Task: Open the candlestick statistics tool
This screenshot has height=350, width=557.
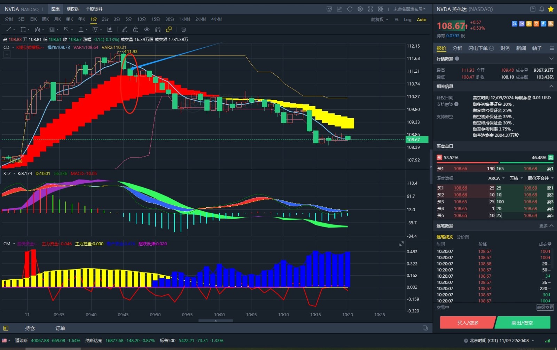Action: pos(110,29)
